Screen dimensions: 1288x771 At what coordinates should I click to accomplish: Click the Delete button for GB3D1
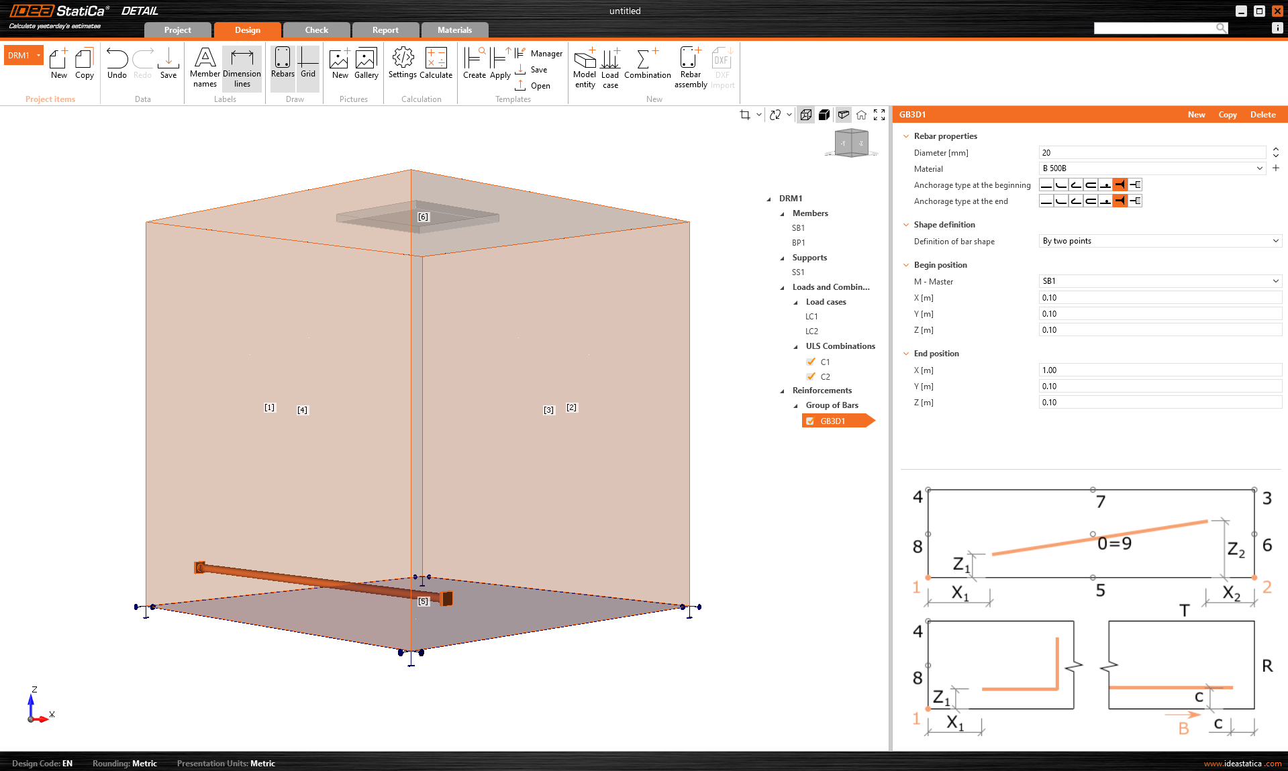[1262, 115]
